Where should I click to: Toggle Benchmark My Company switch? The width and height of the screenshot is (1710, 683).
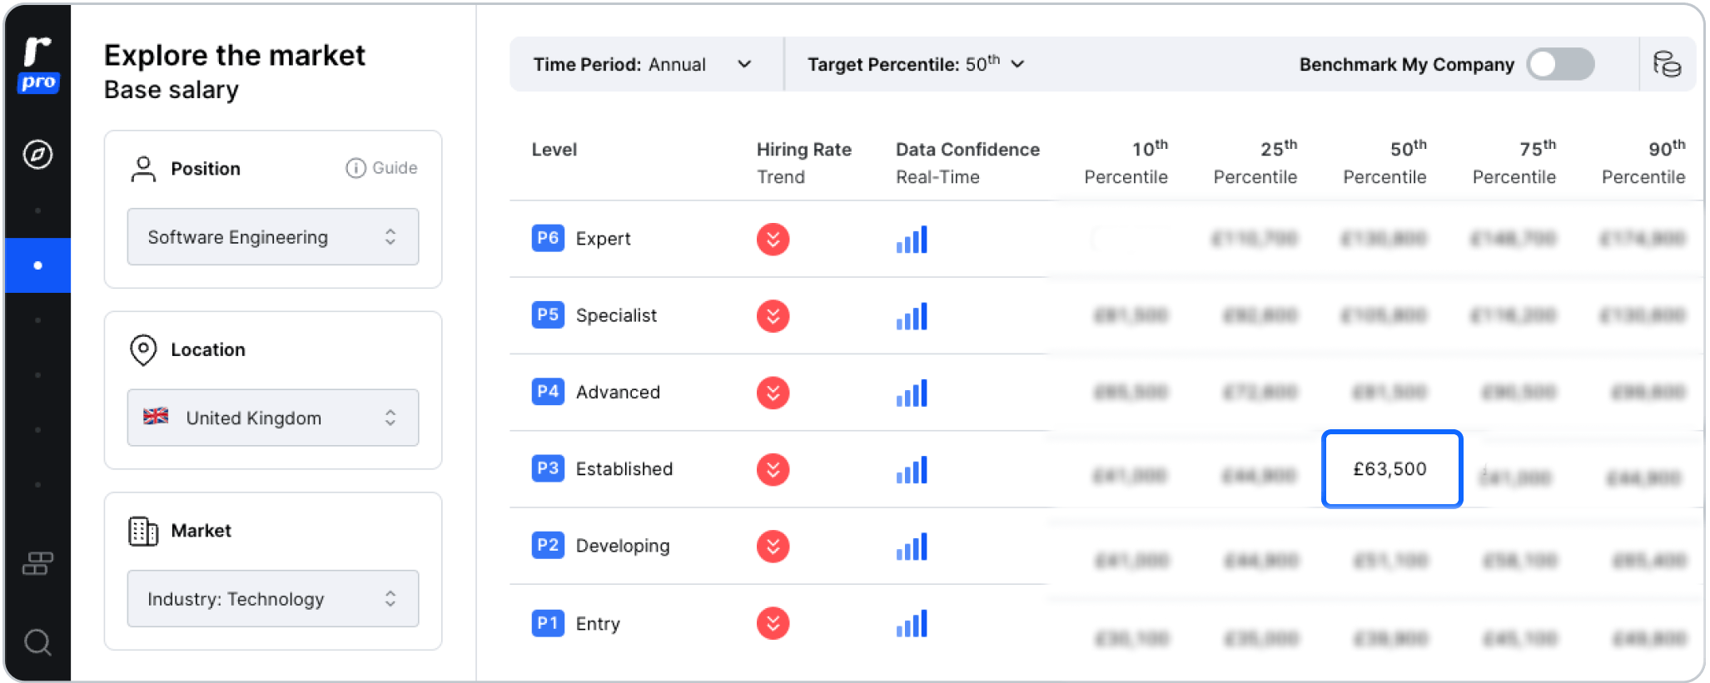point(1561,64)
